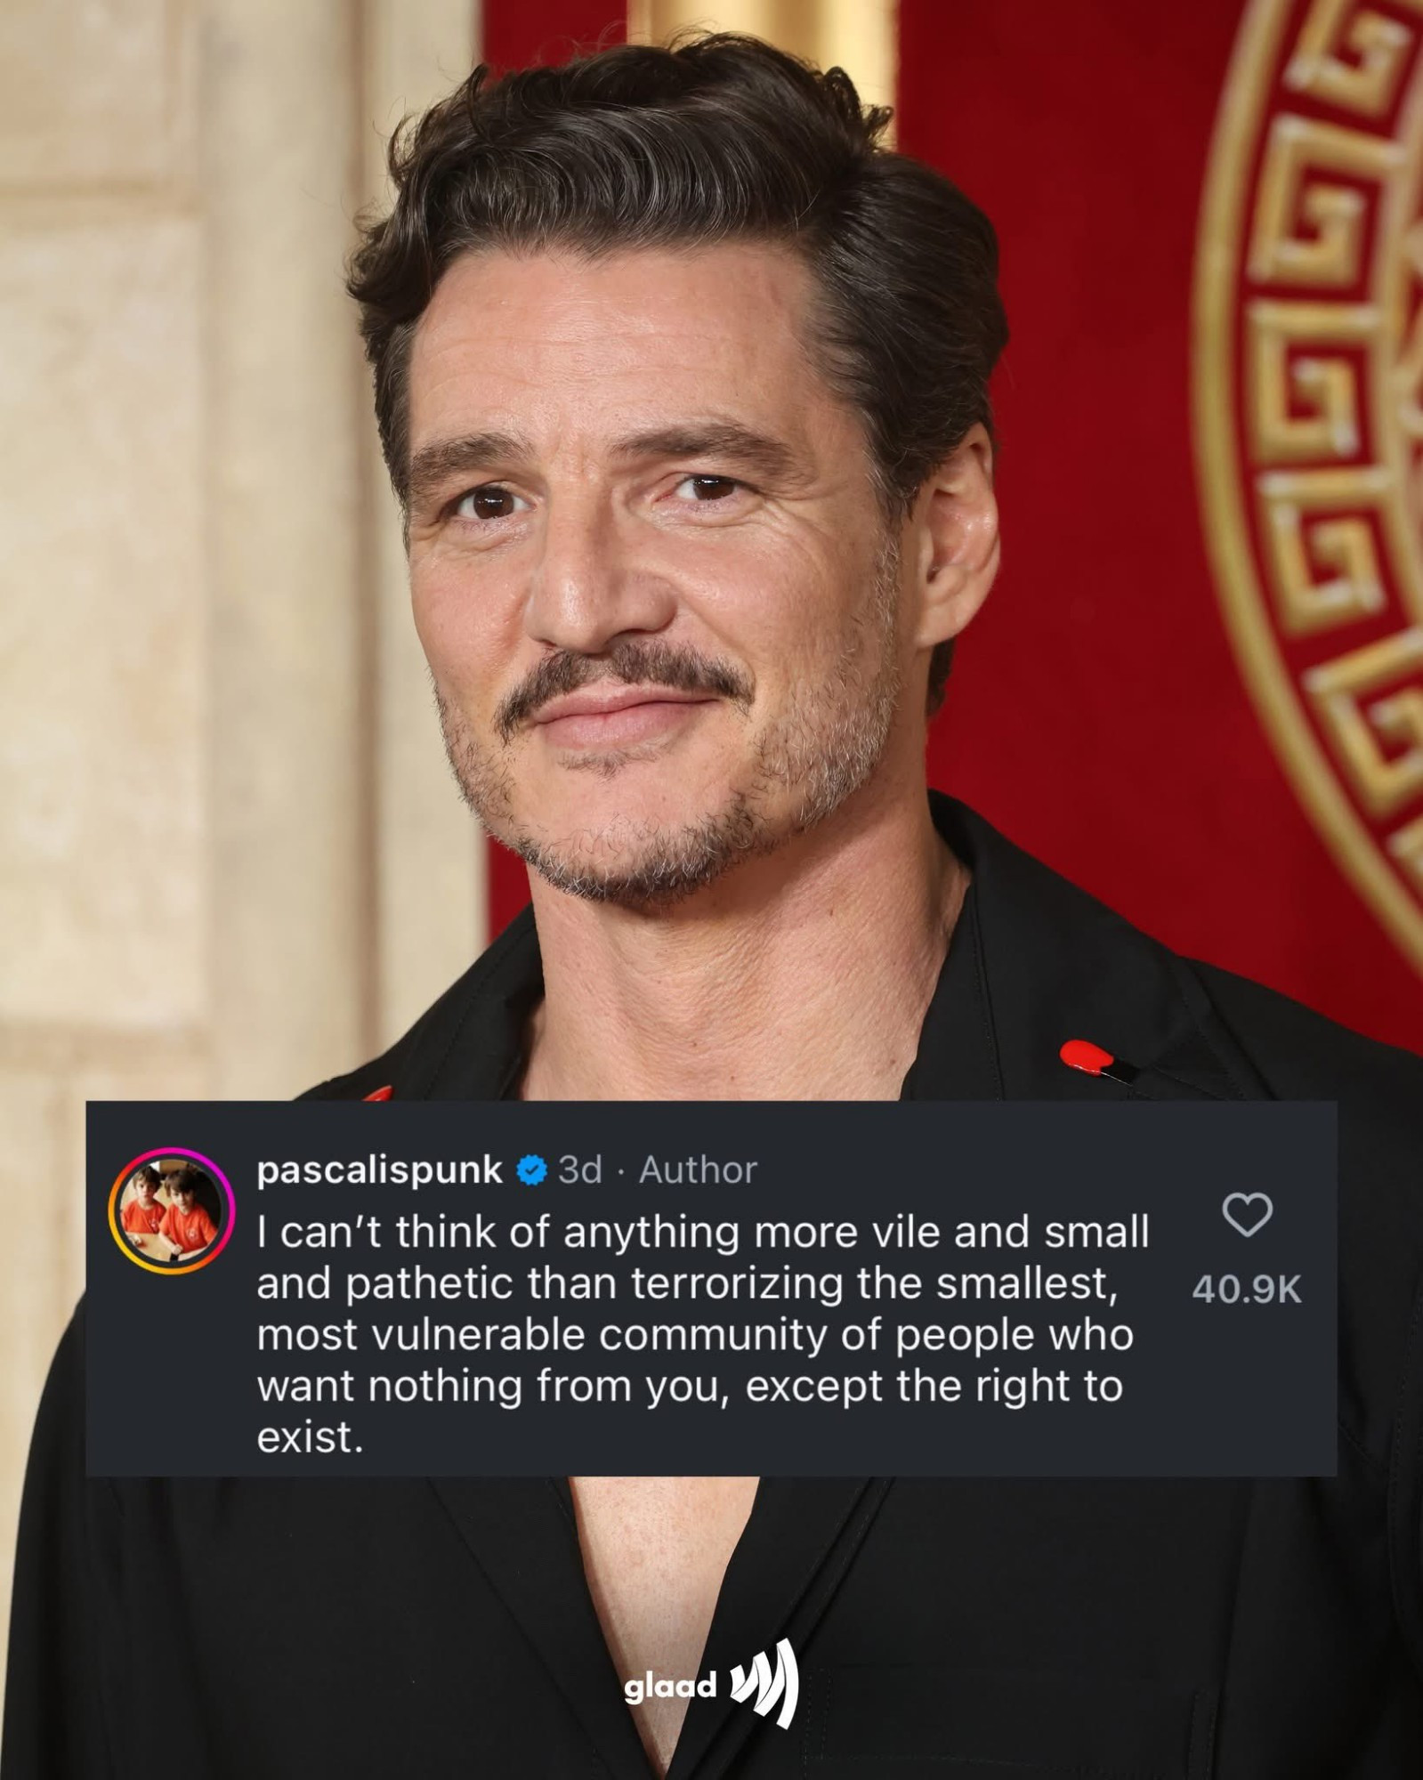
Task: Click the word "exist." in the comment
Action: [310, 1438]
